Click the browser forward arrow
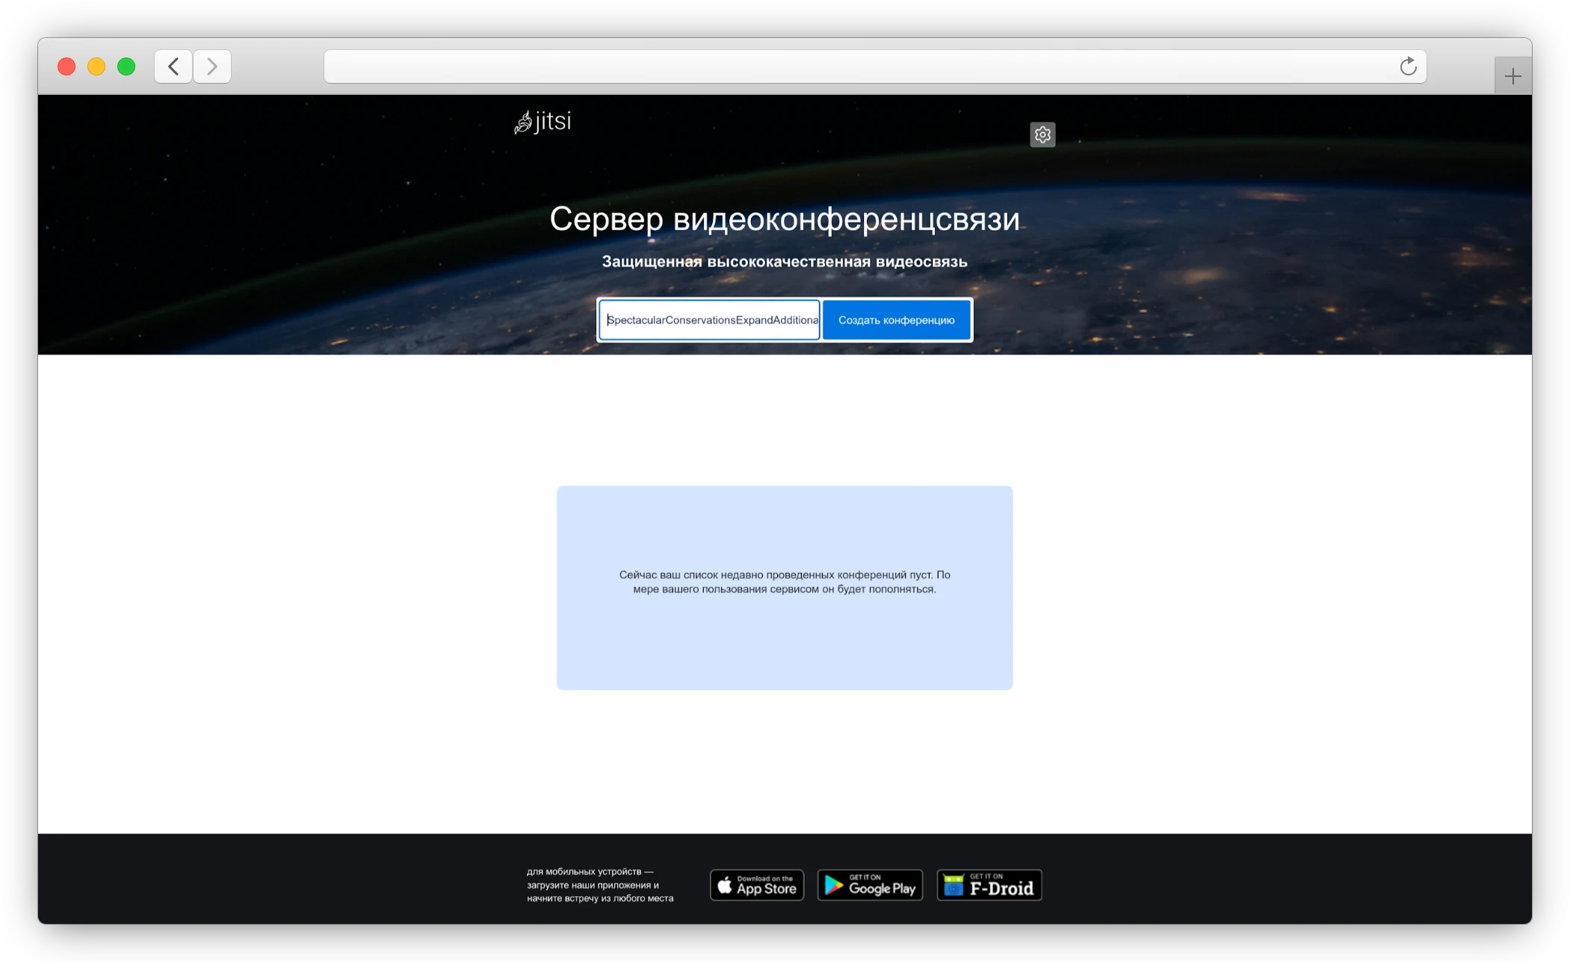Viewport: 1570px width, 962px height. pos(212,66)
